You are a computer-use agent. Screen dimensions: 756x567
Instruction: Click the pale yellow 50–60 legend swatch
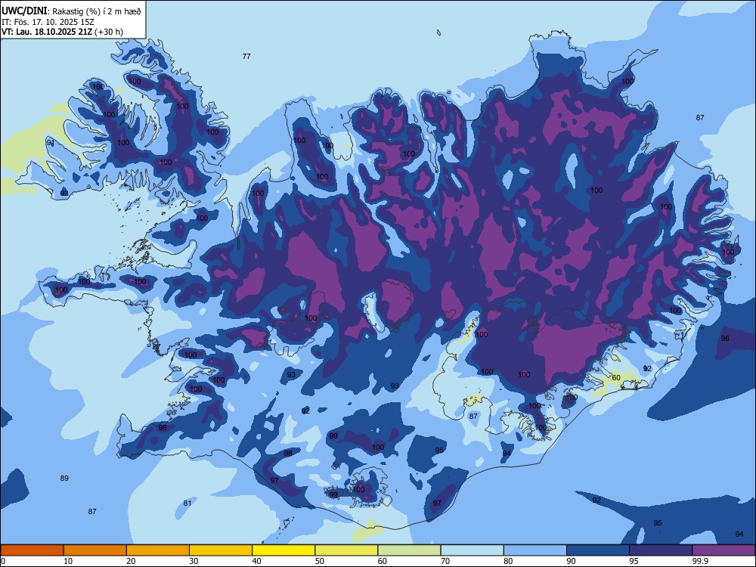[x=346, y=550]
